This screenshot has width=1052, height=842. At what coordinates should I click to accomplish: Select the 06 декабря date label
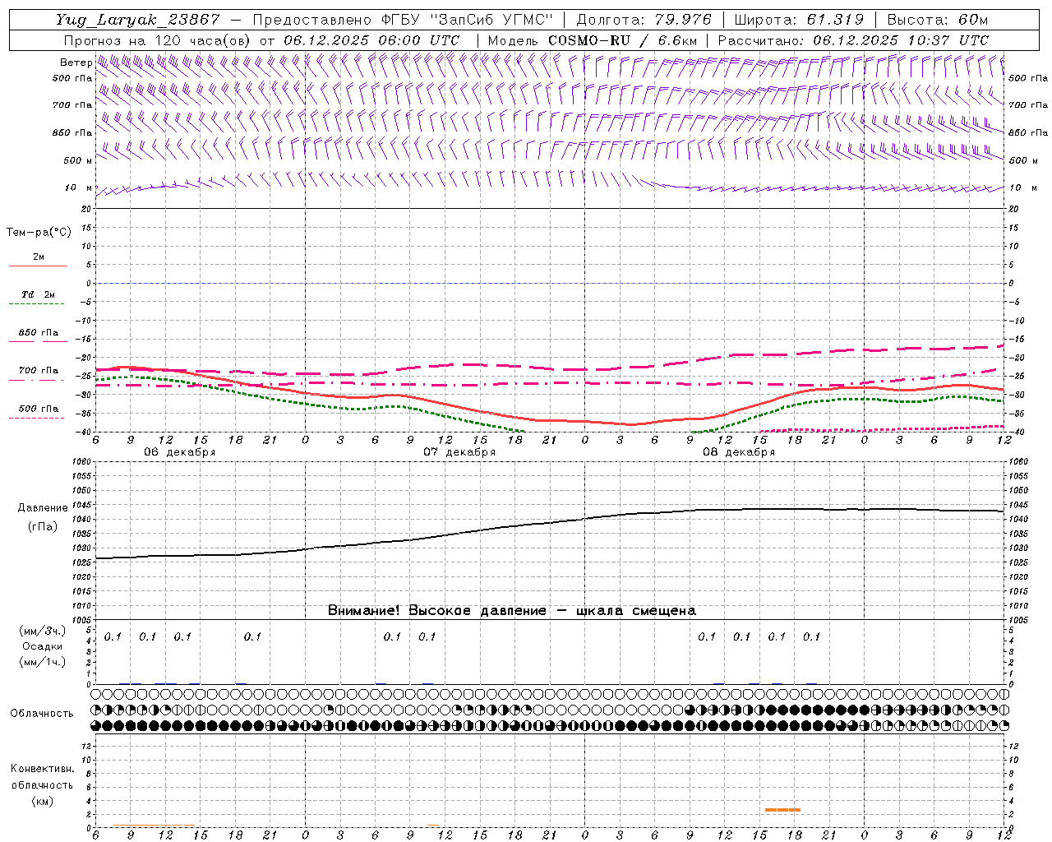(x=180, y=452)
